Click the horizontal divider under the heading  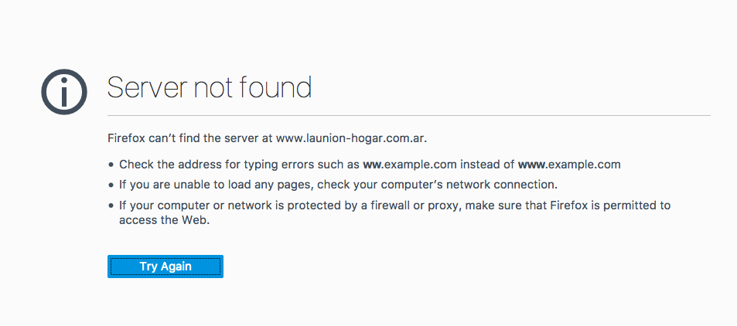tap(409, 115)
